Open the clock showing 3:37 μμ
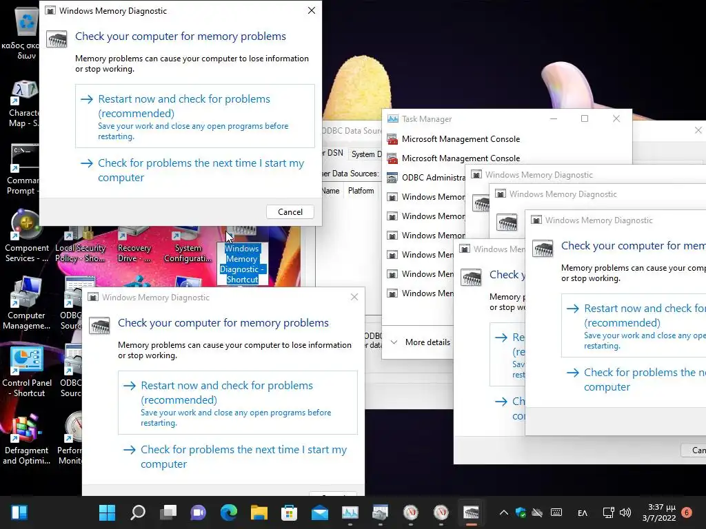The width and height of the screenshot is (706, 529). 660,512
